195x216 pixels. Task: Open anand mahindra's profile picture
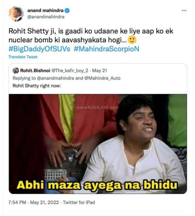point(16,14)
